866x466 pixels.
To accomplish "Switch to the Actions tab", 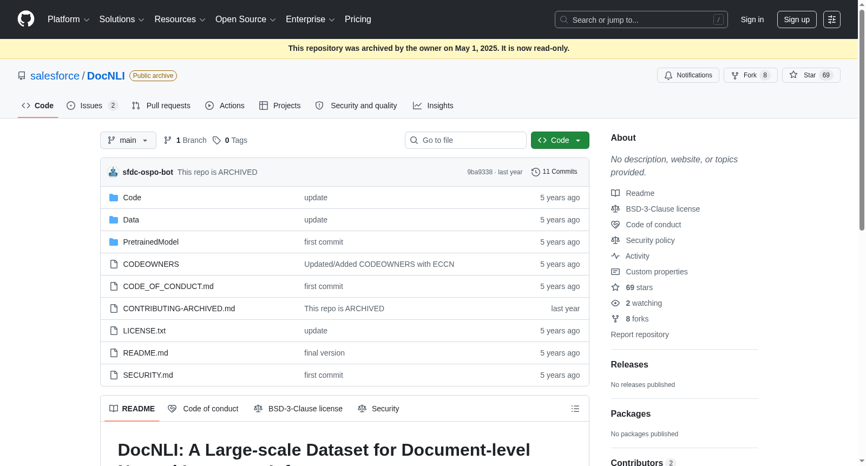I will 225,106.
